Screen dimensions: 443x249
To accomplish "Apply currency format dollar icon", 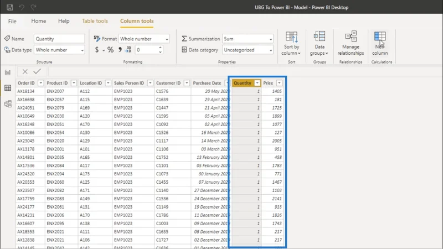I will point(97,50).
